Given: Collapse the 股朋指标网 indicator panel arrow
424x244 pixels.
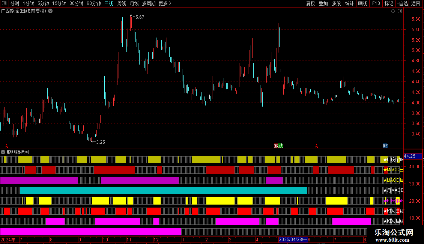Looking at the screenshot, I should (x=3, y=152).
